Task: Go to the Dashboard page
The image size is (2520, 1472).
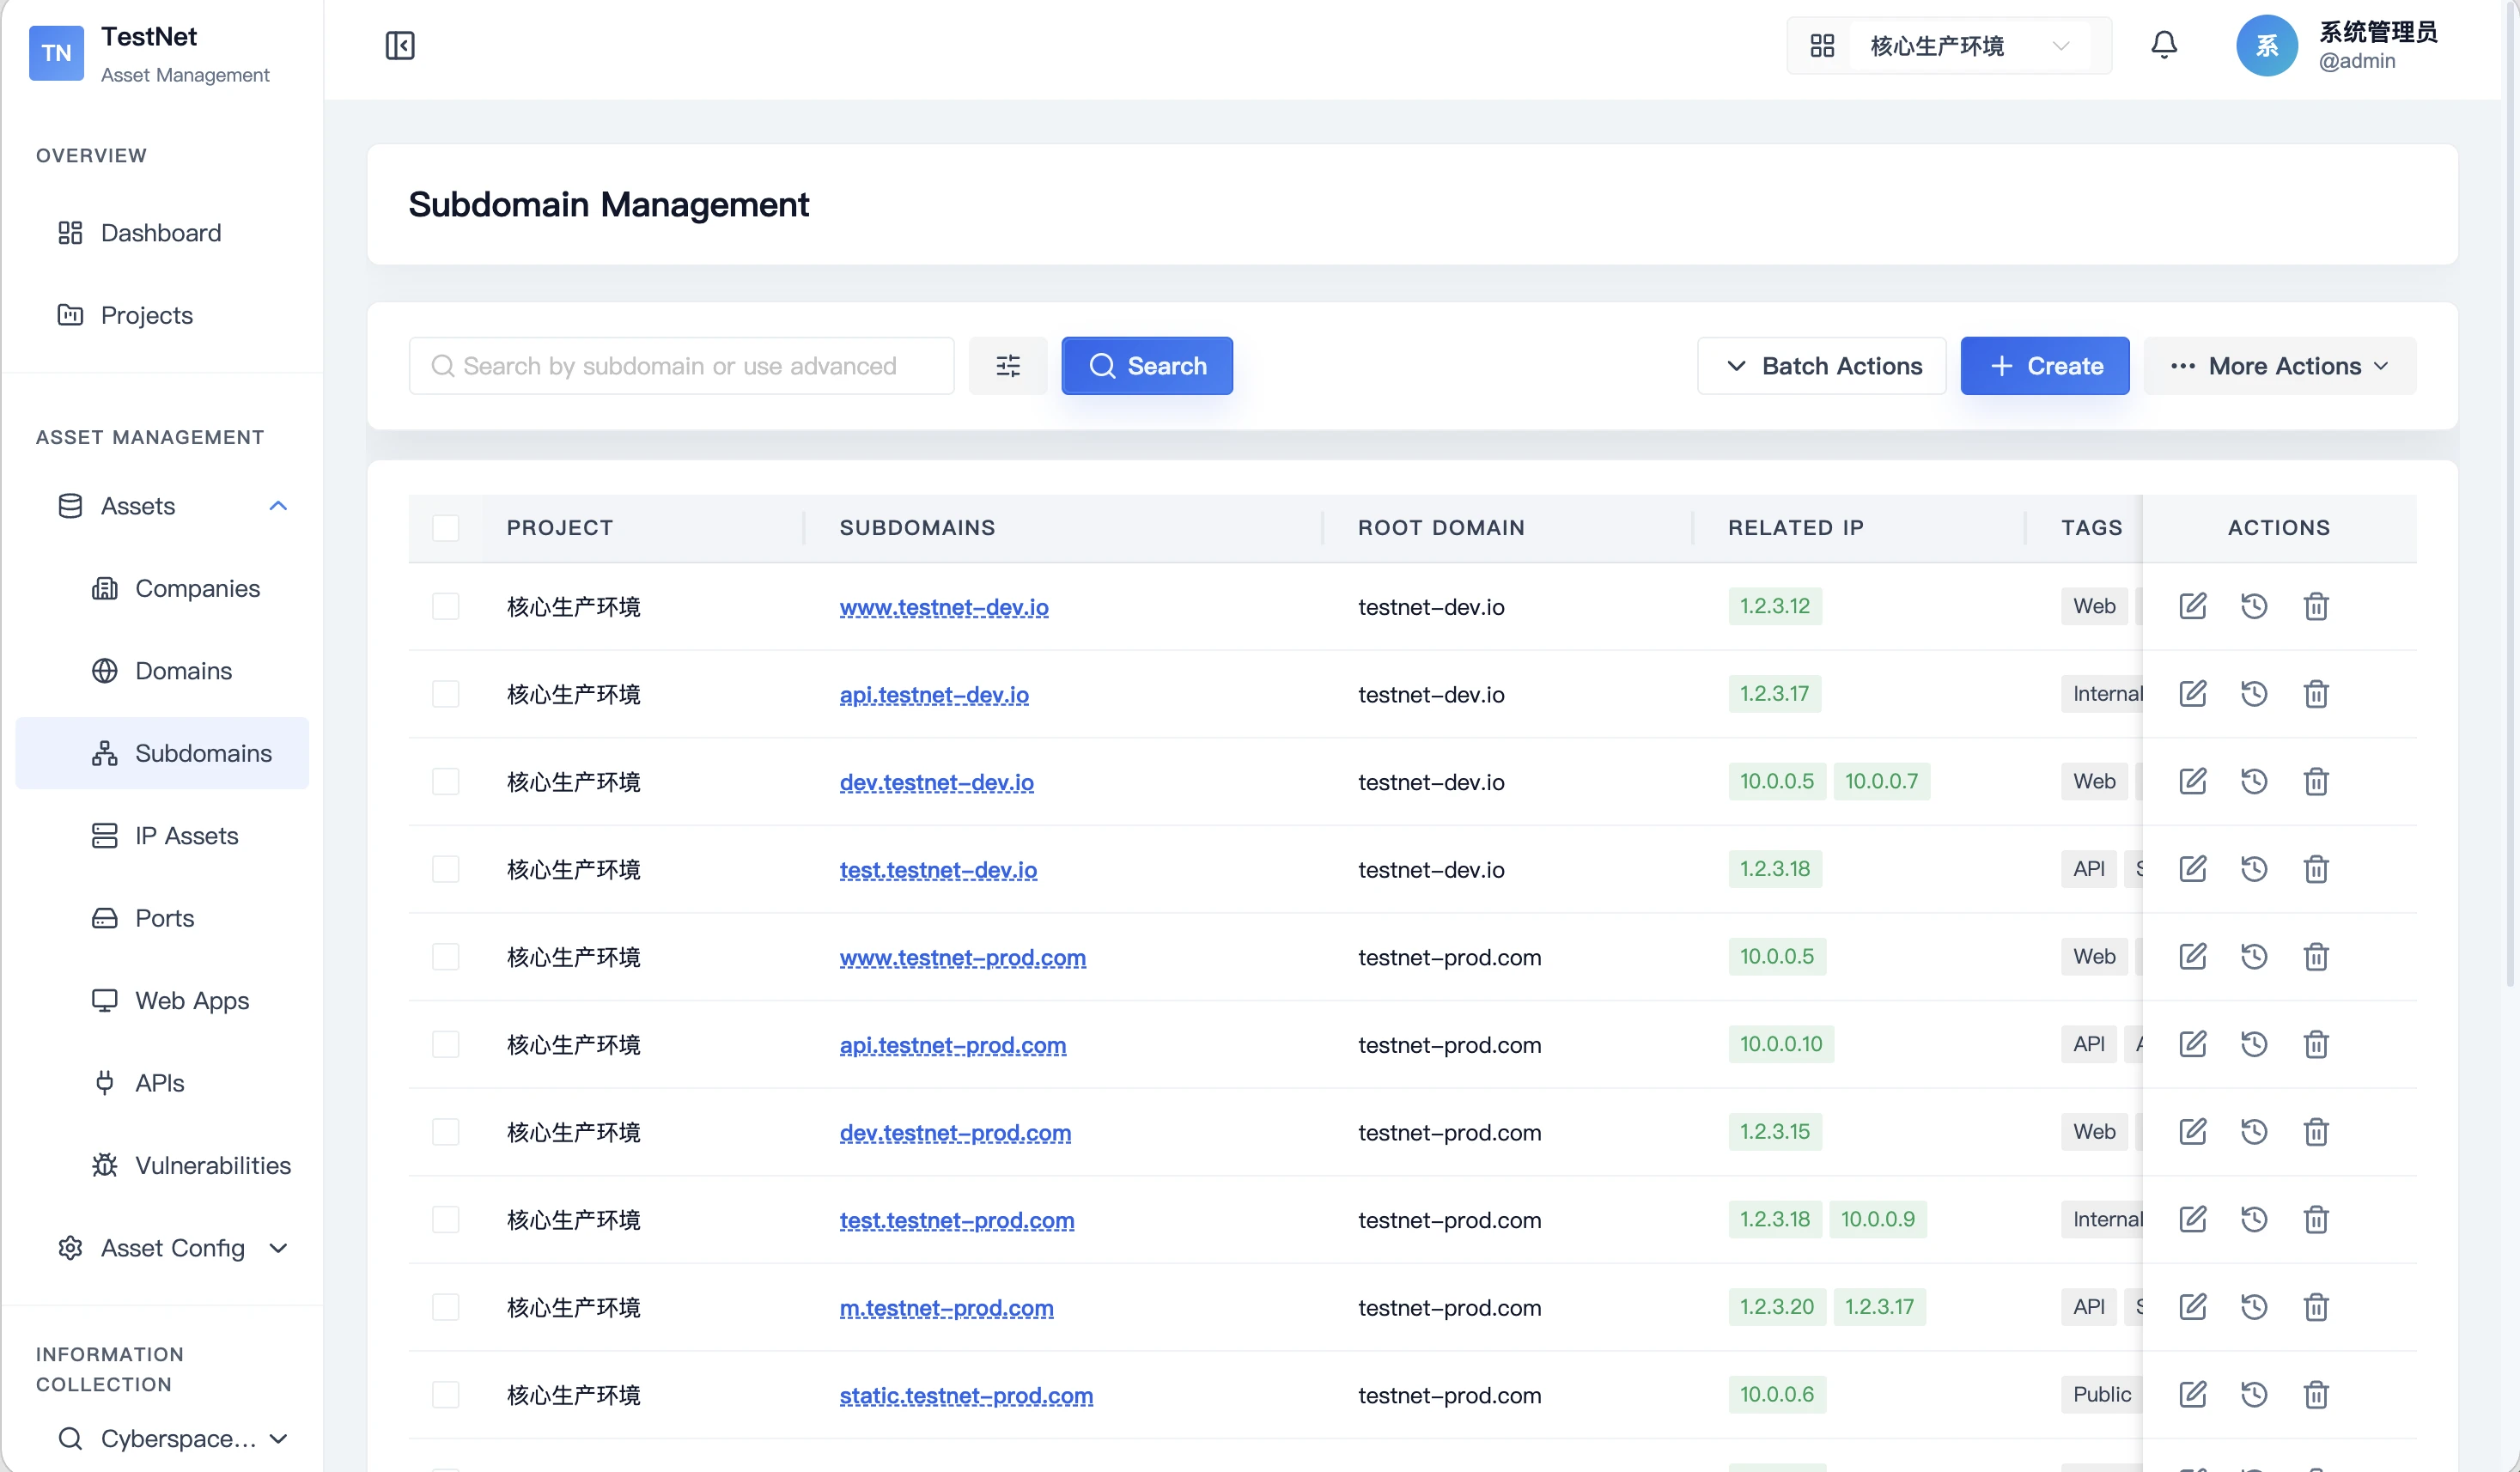Action: point(162,233)
